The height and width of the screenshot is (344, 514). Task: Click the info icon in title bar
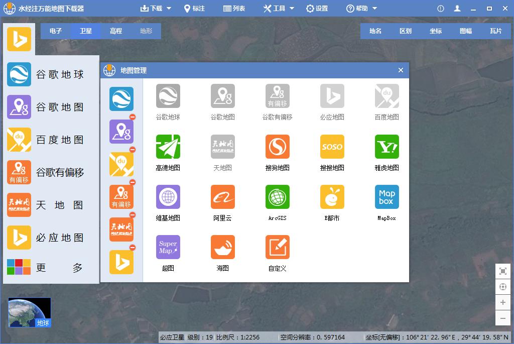(441, 9)
